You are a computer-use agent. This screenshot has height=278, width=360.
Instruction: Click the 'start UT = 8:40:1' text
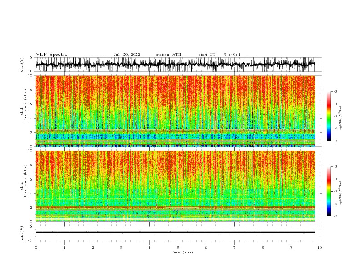coord(220,55)
